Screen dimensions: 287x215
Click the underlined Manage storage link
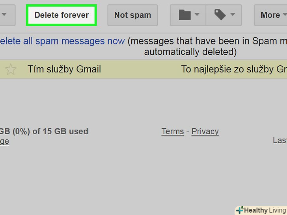(4, 141)
